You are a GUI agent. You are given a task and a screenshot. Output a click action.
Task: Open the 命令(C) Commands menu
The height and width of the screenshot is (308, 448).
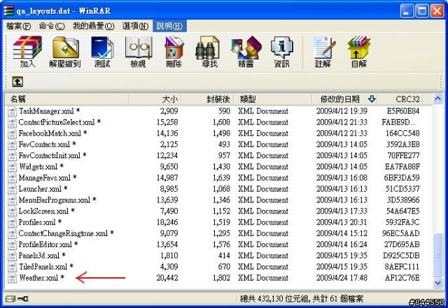pyautogui.click(x=52, y=27)
